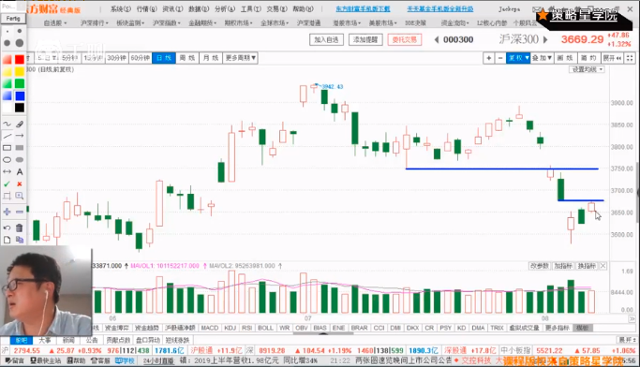The image size is (640, 367).
Task: Expand 自选股 menu dropdown
Action: click(x=55, y=23)
